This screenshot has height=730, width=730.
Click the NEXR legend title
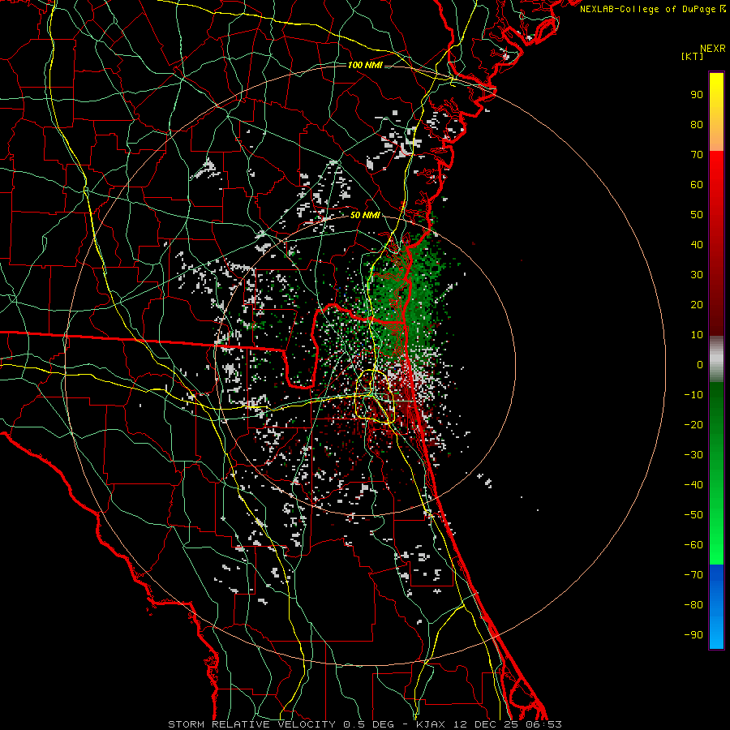coord(713,49)
